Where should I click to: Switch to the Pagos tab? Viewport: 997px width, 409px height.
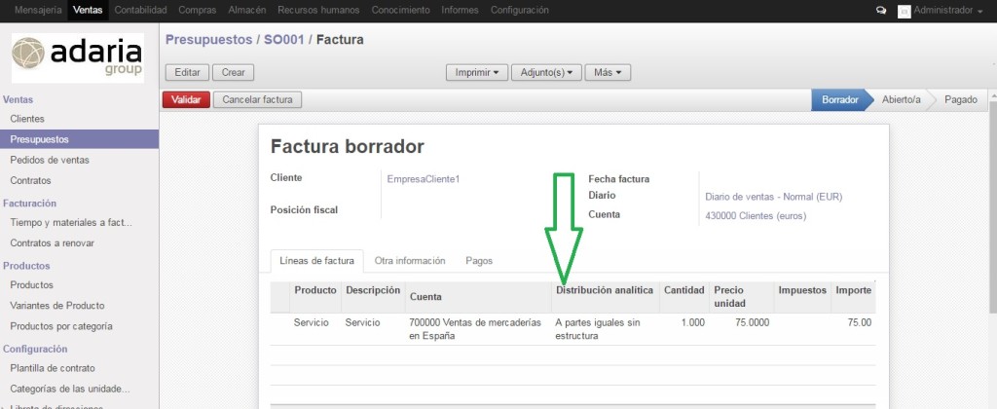pos(479,261)
